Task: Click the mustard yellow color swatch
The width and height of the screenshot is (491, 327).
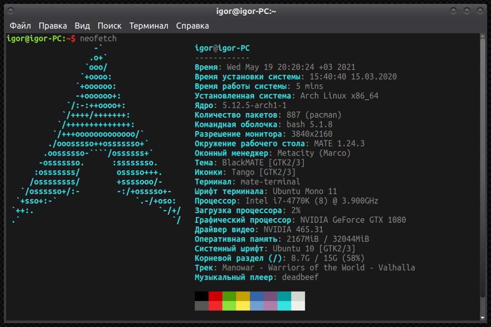Action: (x=243, y=296)
